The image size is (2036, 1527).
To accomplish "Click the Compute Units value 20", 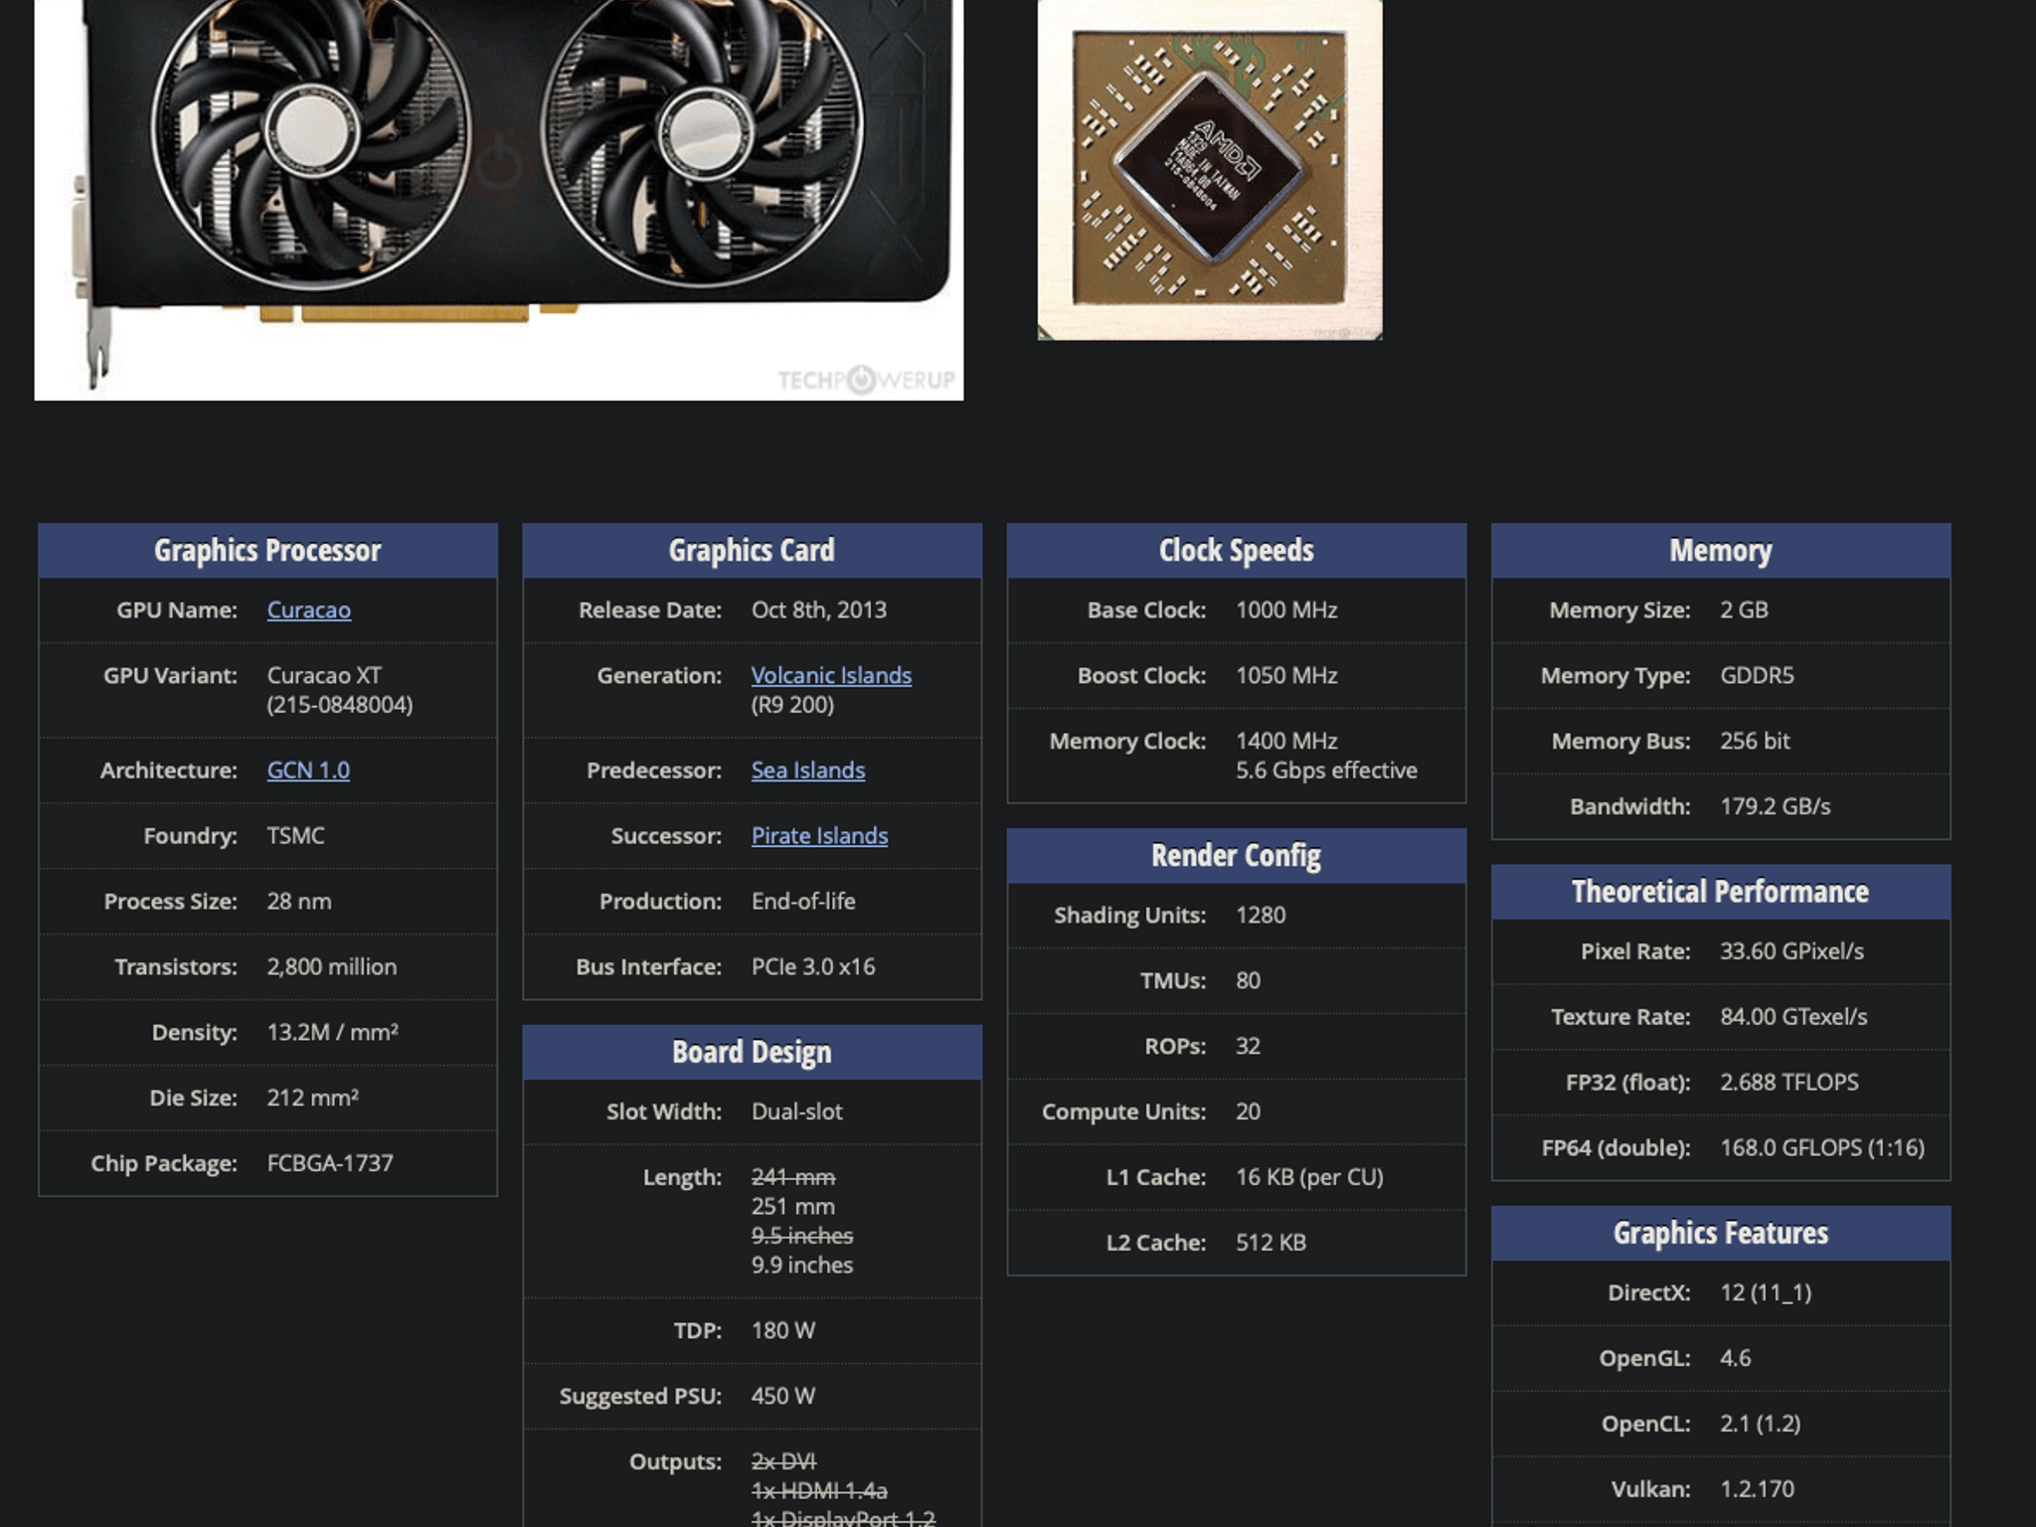I will tap(1248, 1112).
